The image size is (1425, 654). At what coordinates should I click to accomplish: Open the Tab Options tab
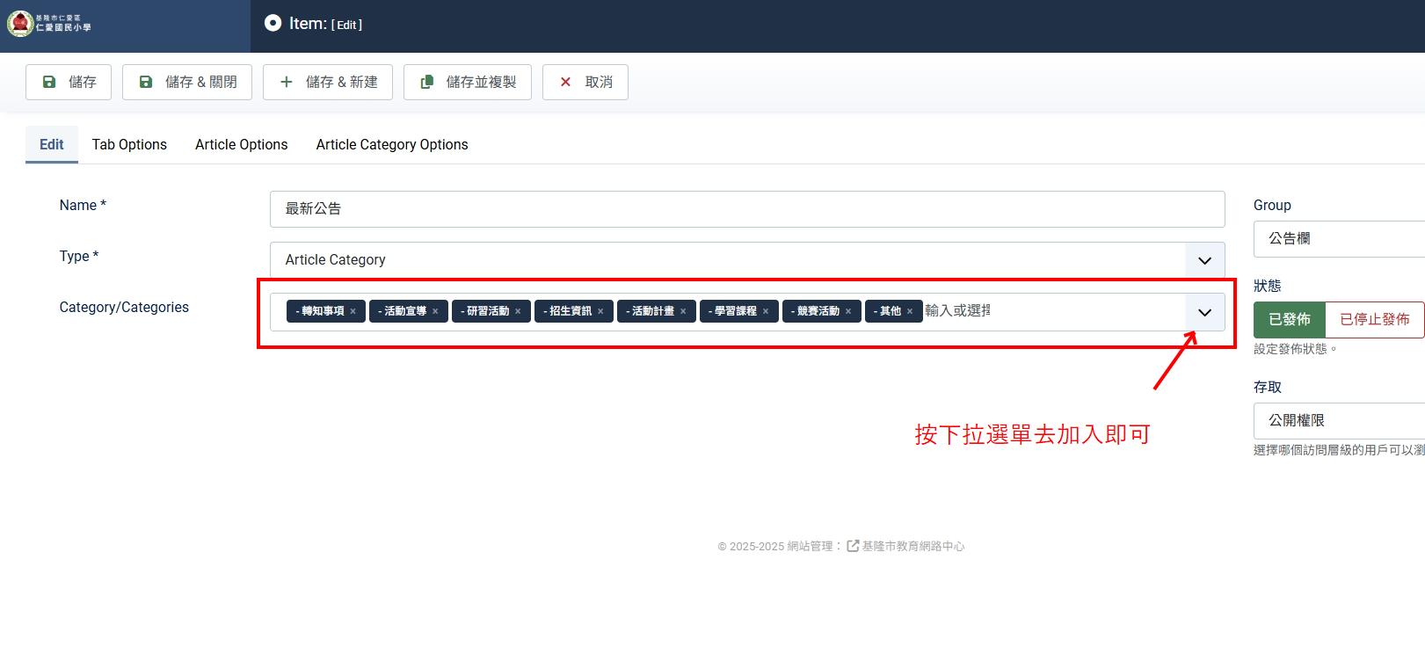tap(129, 144)
